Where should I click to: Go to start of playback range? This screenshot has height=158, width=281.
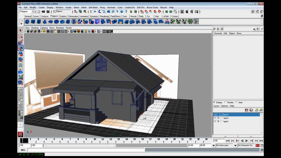point(227,141)
